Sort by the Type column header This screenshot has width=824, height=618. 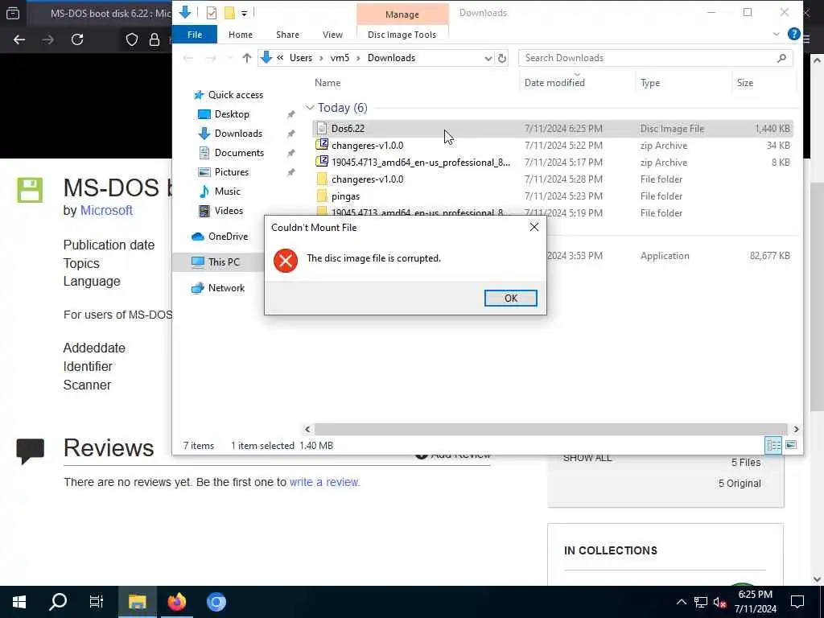[x=649, y=83]
